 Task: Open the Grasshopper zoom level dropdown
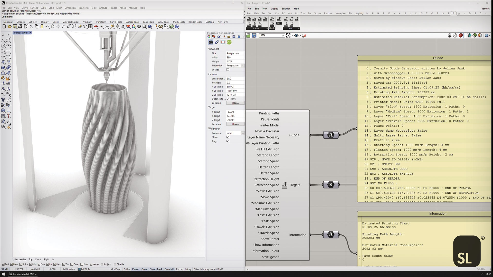point(283,35)
